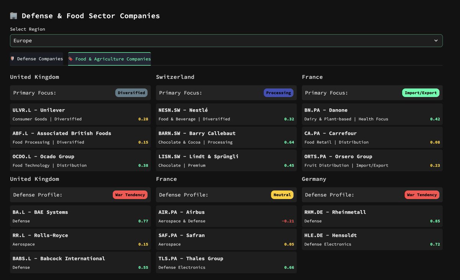460x280 pixels.
Task: Click the shield icon on Defense Companies tab
Action: pyautogui.click(x=12, y=59)
